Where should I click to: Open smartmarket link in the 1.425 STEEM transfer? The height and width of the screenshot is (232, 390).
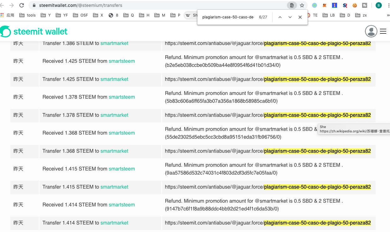[x=114, y=79]
